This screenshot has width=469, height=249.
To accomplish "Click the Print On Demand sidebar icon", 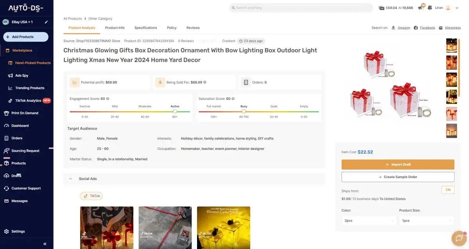I will click(6, 113).
